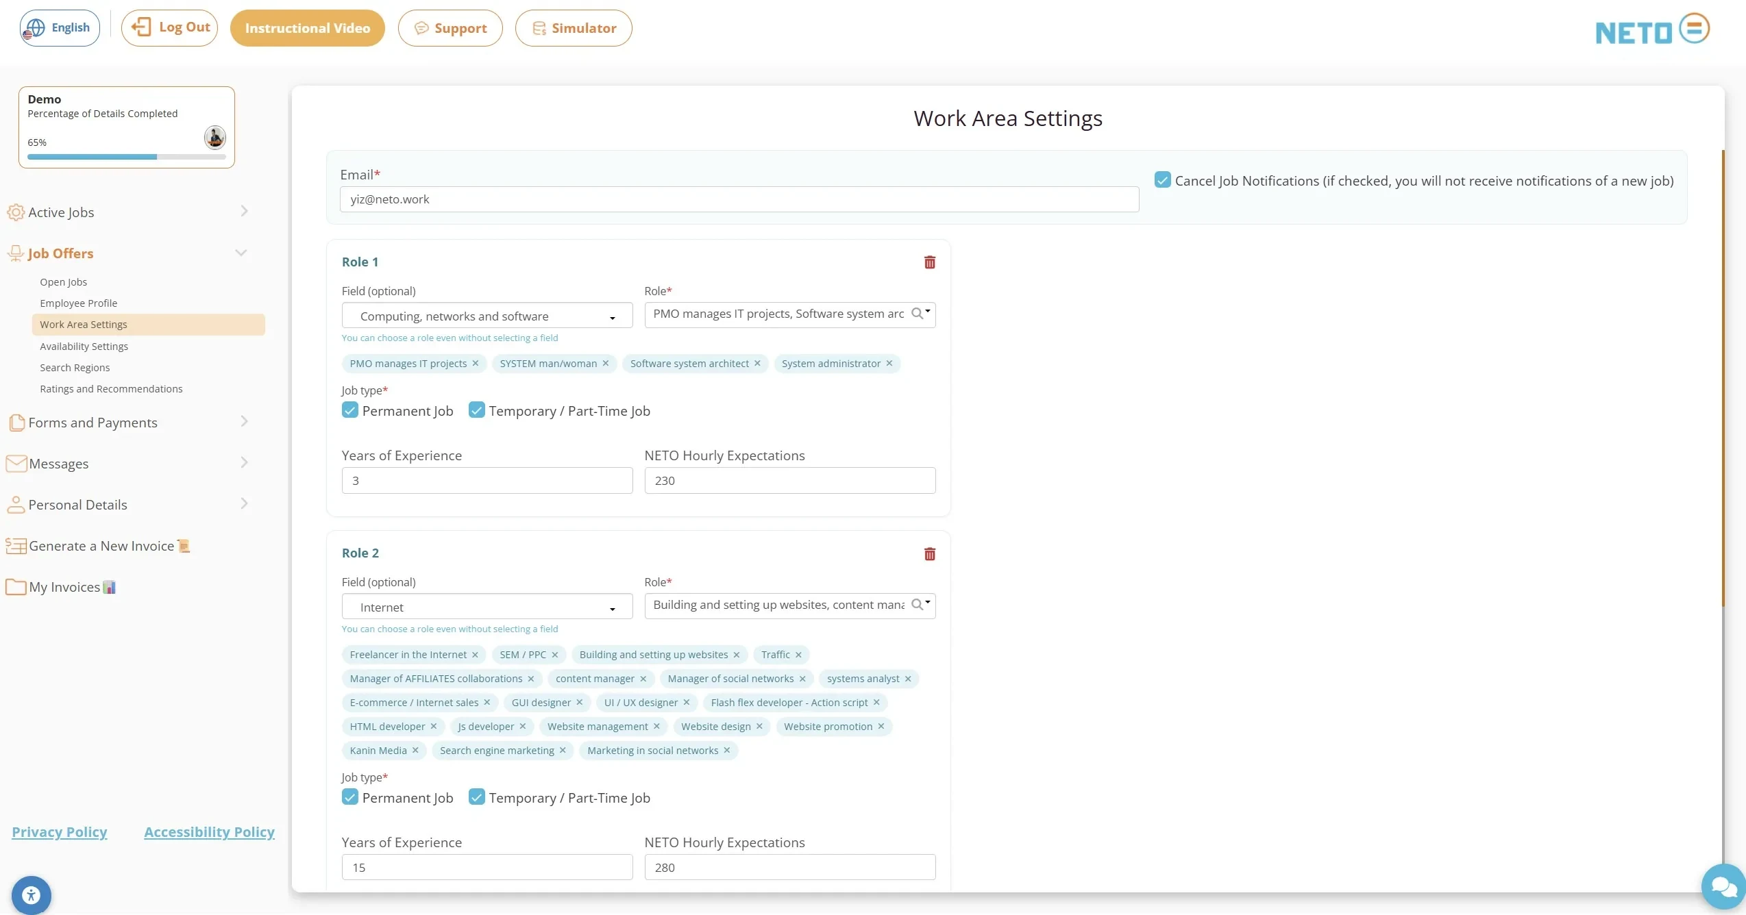
Task: Open Search Regions in the sidebar
Action: [x=75, y=368]
